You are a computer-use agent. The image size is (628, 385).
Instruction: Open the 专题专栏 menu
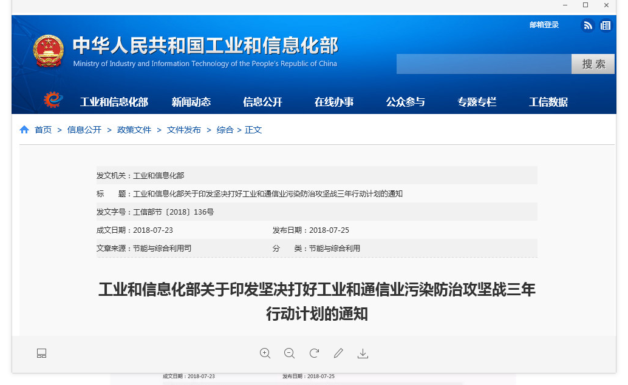pos(477,102)
